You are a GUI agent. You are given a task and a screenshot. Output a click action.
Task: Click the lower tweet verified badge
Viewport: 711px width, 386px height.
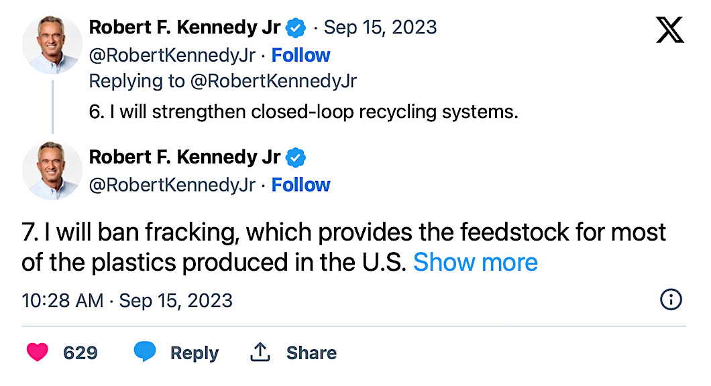coord(296,157)
